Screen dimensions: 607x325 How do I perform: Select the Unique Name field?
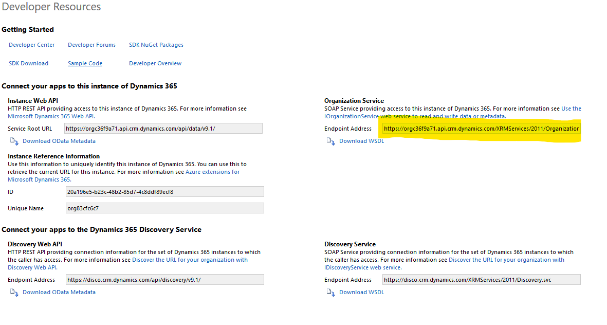coord(164,208)
